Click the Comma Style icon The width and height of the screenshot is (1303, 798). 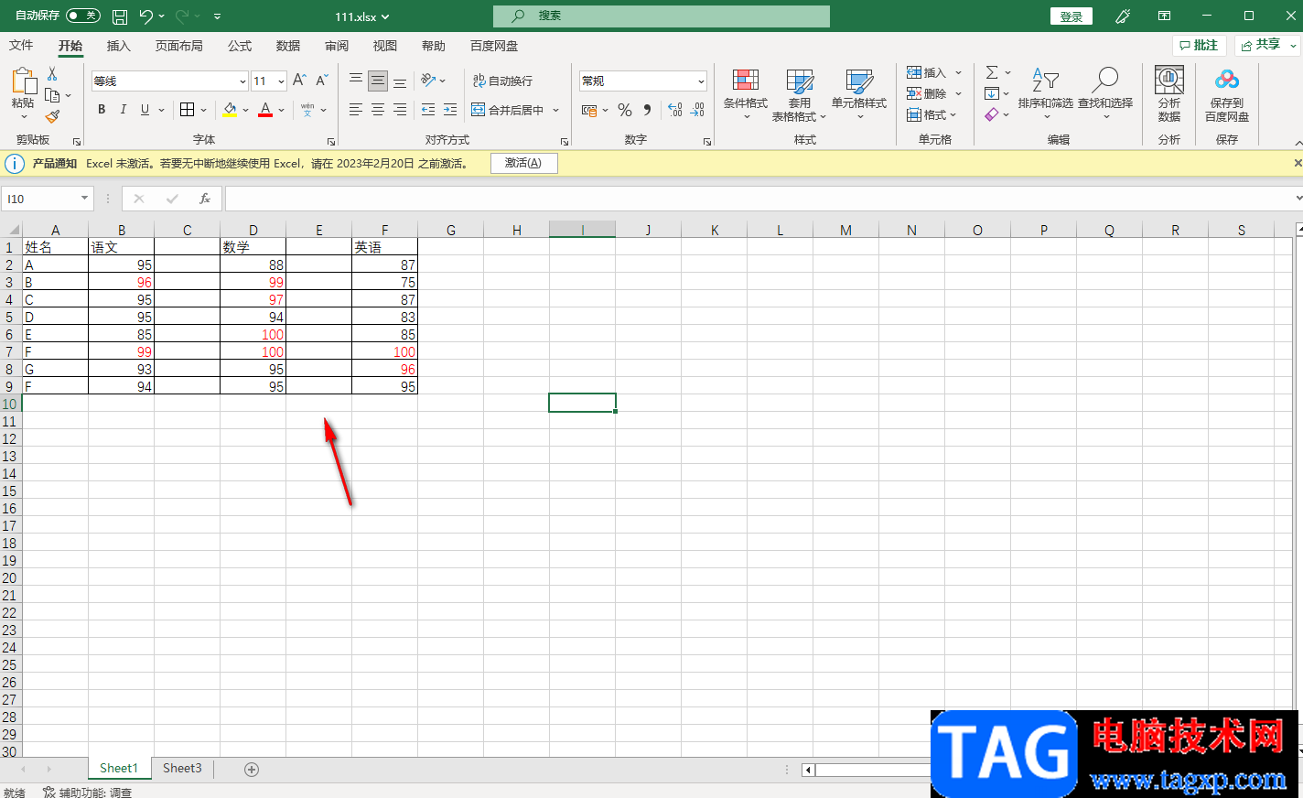647,110
